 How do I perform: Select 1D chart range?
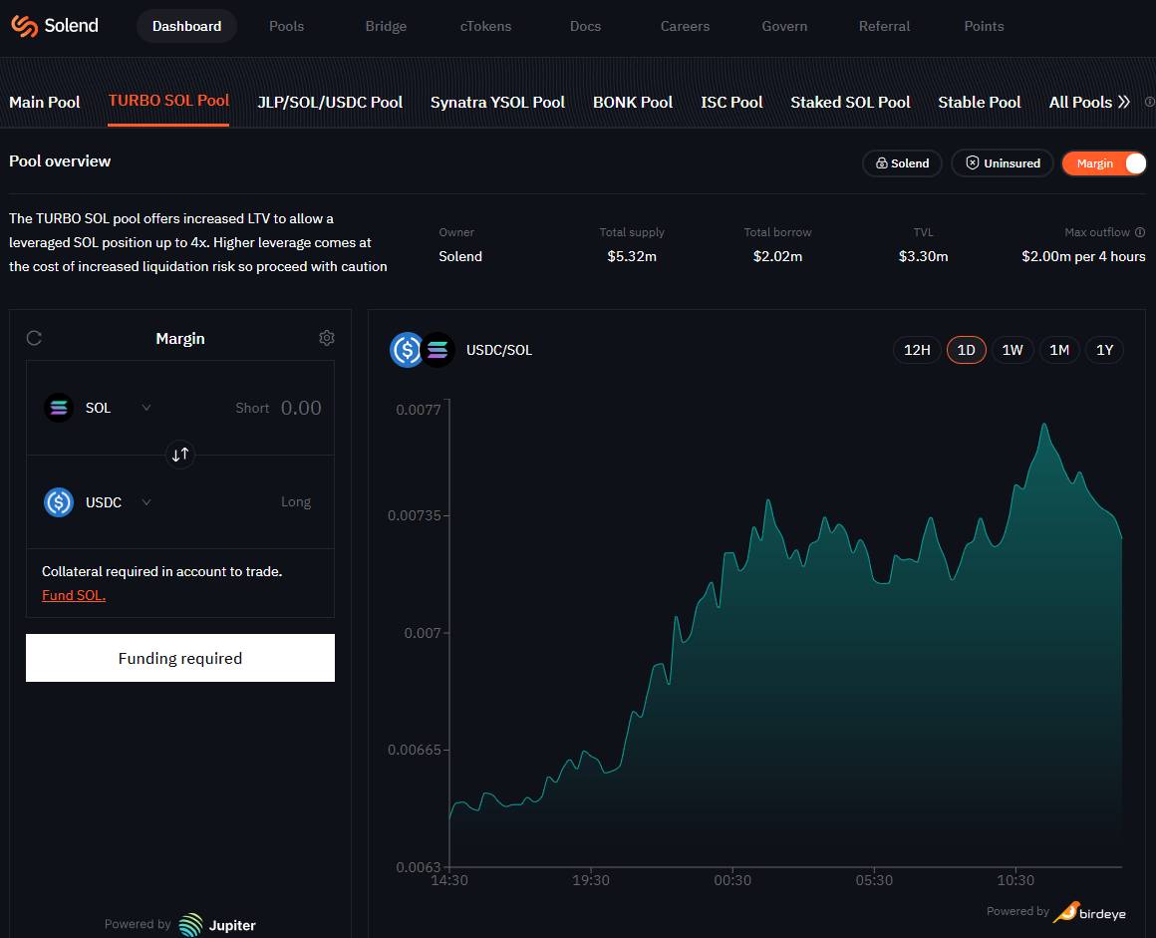(x=966, y=350)
